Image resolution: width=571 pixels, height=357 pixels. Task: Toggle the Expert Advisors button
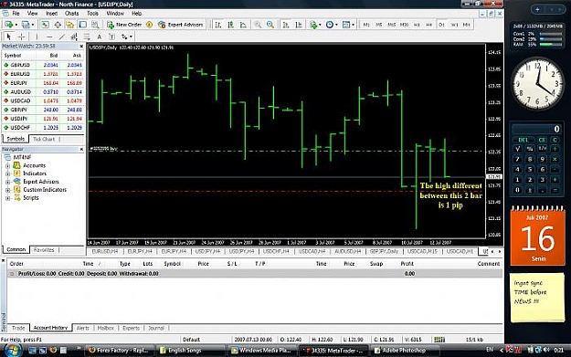(181, 25)
